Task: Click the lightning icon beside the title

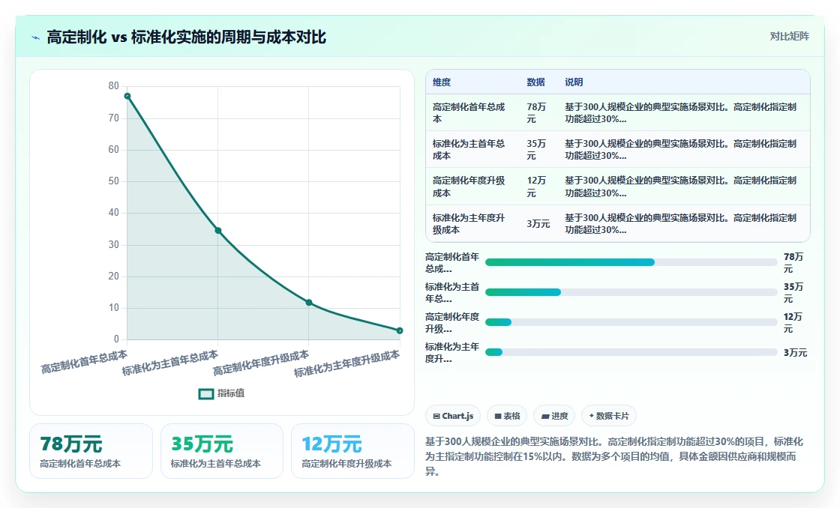Action: (x=36, y=37)
